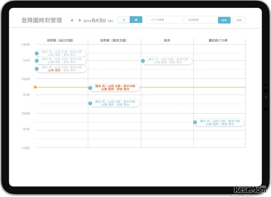Click inside the クラス検索 search field
Image resolution: width=271 pixels, height=197 pixels.
pos(164,19)
